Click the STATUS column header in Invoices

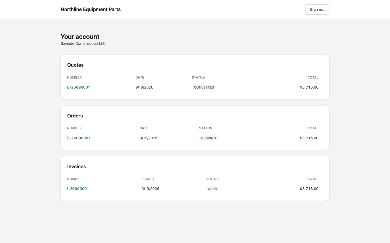(212, 179)
